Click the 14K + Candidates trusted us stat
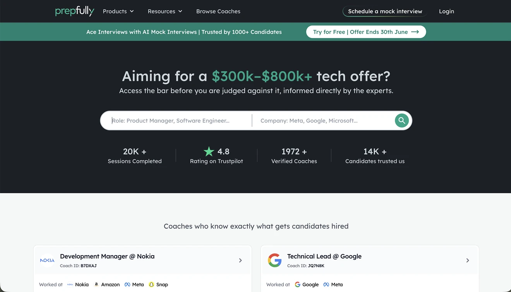The width and height of the screenshot is (511, 292). [x=375, y=156]
